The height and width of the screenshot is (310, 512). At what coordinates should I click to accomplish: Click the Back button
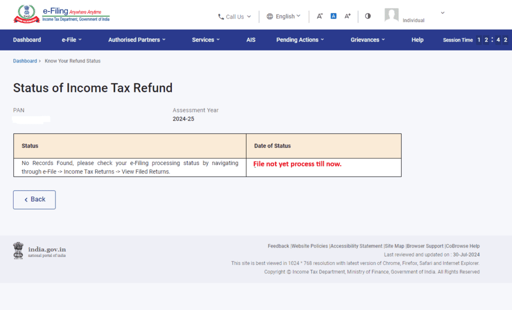coord(34,199)
